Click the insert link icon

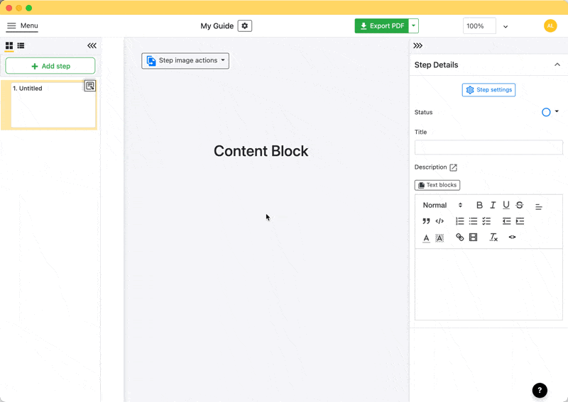click(x=459, y=238)
